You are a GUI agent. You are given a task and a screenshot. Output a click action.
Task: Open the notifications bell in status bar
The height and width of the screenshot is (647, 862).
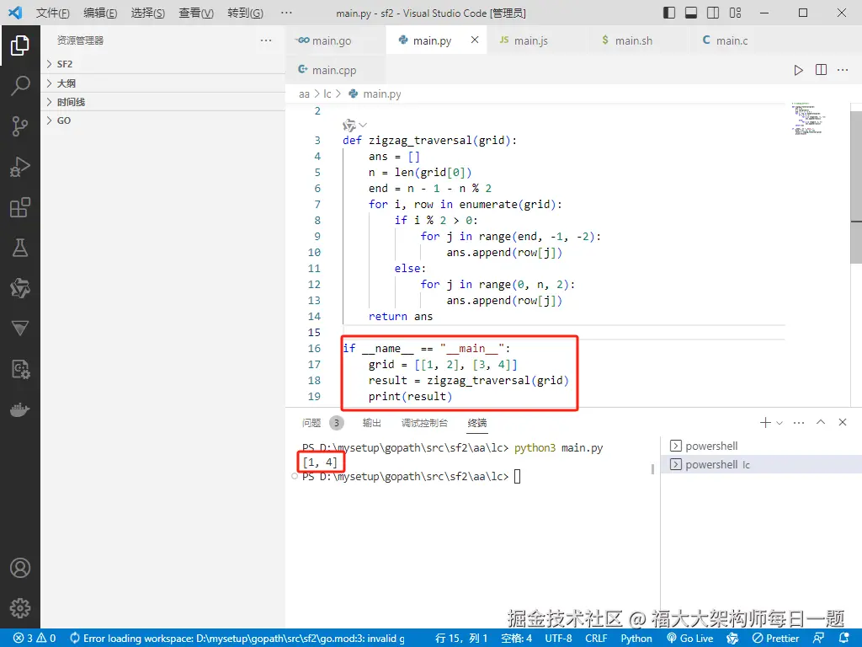(844, 639)
